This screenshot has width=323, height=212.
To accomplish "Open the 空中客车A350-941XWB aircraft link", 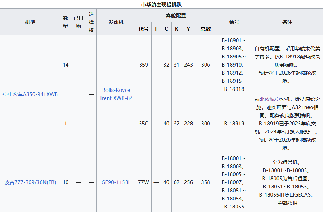I will click(x=30, y=94).
